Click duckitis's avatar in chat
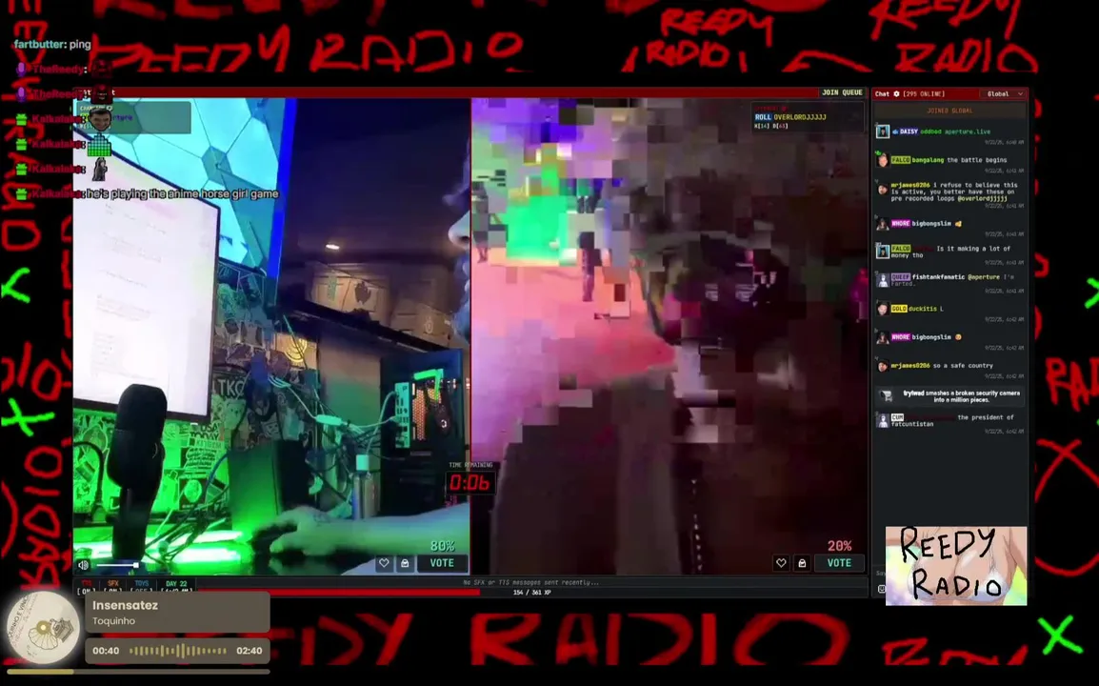The width and height of the screenshot is (1099, 686). click(x=883, y=309)
